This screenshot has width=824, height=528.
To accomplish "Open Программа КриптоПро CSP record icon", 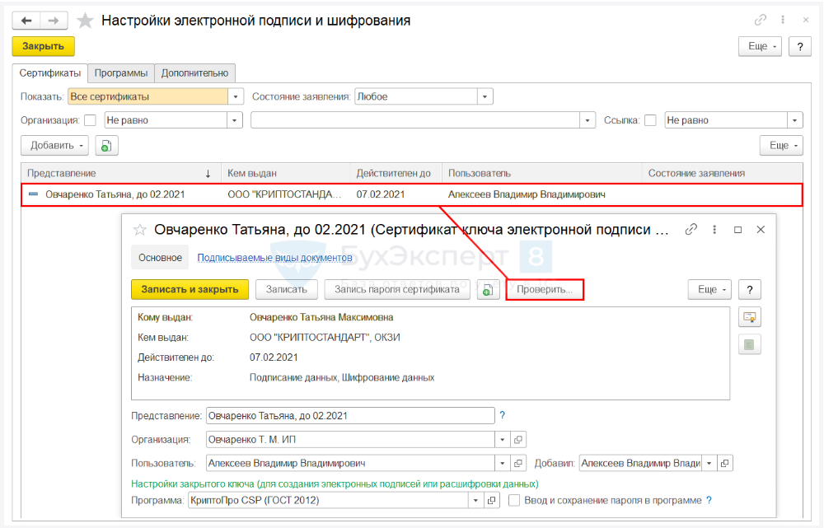I will click(x=491, y=501).
